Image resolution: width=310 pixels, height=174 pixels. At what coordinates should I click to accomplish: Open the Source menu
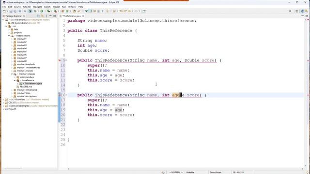pyautogui.click(x=17, y=7)
